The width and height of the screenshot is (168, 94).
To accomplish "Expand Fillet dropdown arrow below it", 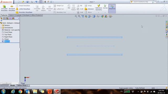I will [69, 13].
